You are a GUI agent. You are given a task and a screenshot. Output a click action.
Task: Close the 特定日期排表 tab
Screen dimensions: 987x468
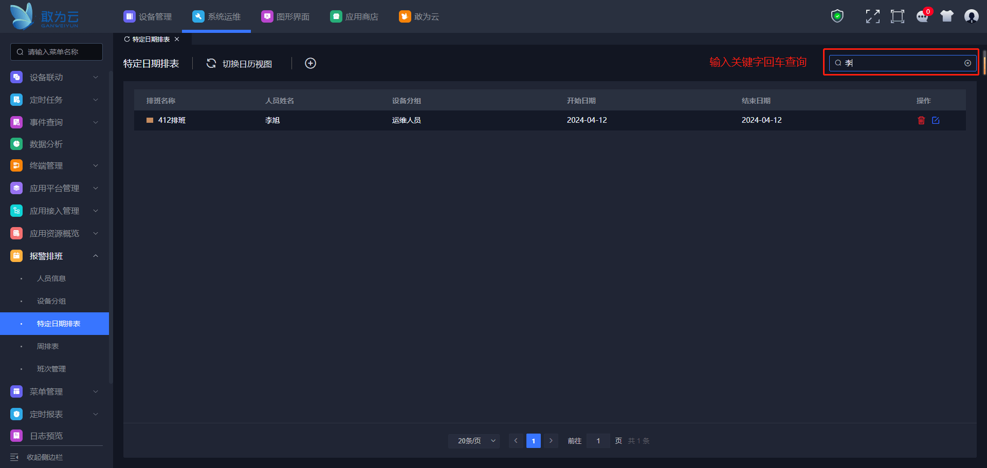pos(177,39)
